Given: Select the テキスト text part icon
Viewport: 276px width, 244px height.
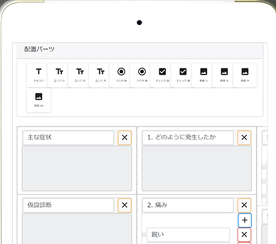Looking at the screenshot, I should coord(39,75).
